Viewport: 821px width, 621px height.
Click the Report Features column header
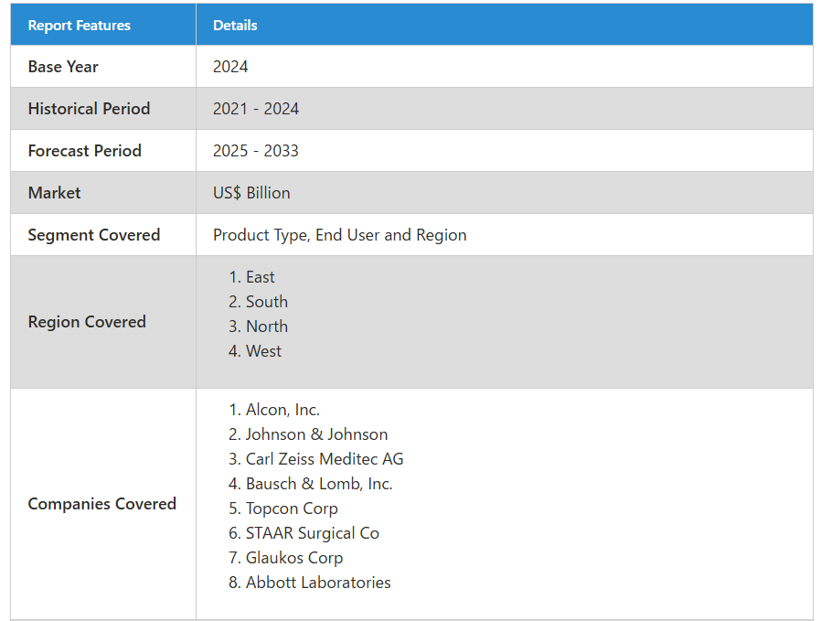coord(80,26)
